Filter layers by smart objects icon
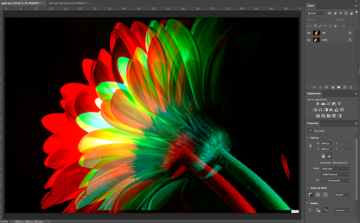The width and height of the screenshot is (360, 223). point(352,13)
